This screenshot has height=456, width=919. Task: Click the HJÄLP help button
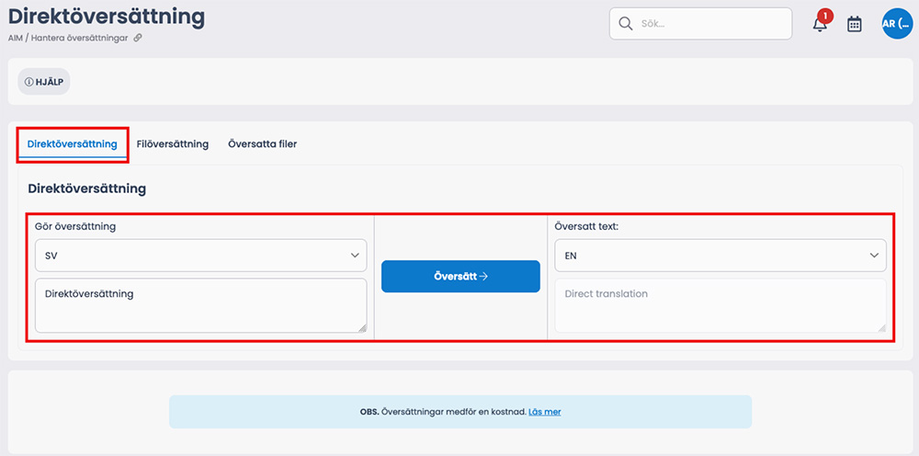(x=44, y=82)
